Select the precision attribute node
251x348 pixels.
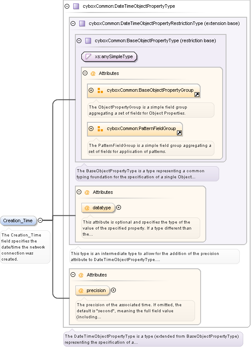93,291
